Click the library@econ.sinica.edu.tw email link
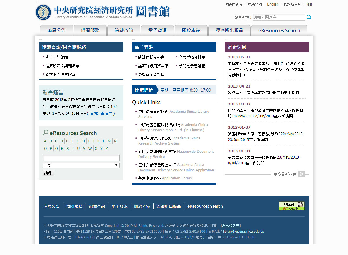Image resolution: width=348 pixels, height=255 pixels. [x=244, y=232]
